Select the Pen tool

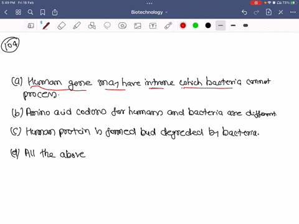tap(46, 26)
